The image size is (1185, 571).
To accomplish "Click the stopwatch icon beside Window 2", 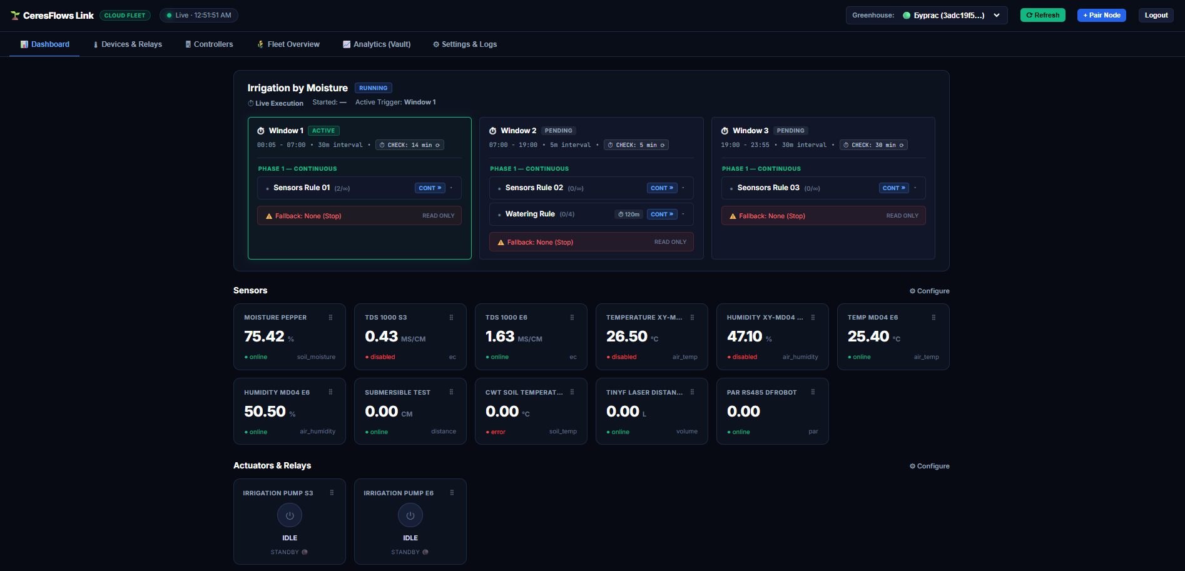I will pos(493,131).
